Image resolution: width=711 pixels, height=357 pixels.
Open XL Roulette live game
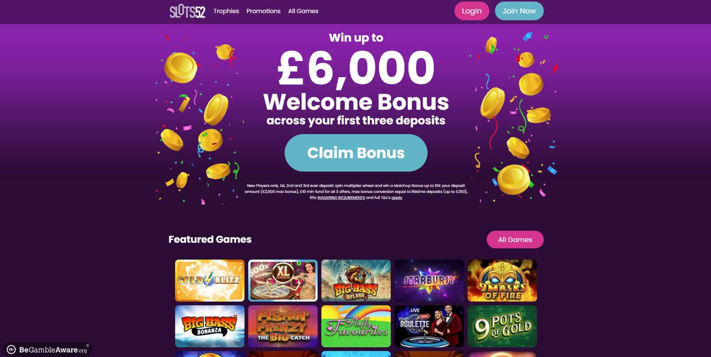click(283, 281)
